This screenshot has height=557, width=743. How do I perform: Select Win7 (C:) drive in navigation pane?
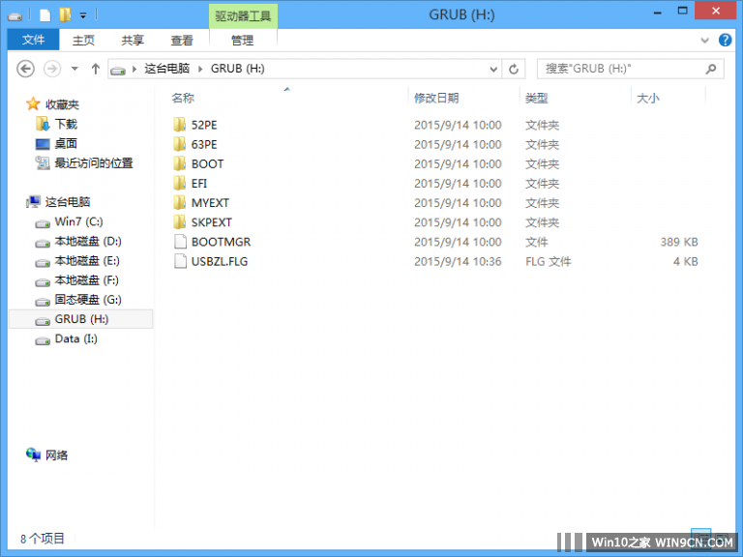coord(78,221)
